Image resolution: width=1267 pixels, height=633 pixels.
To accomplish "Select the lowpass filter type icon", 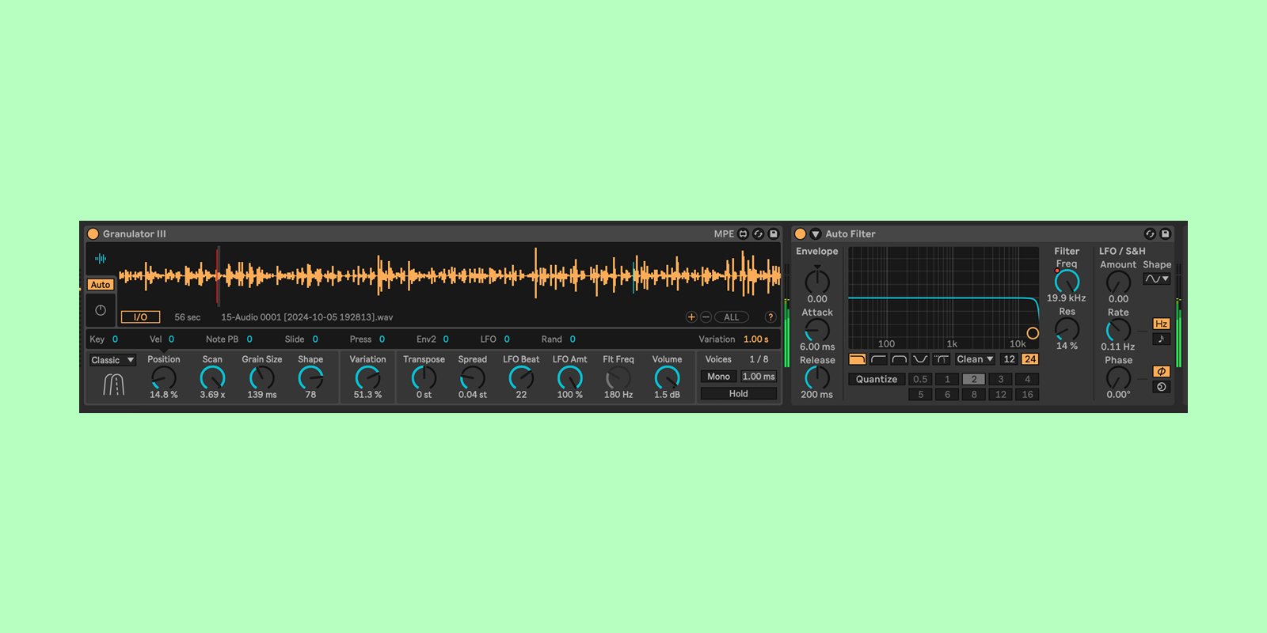I will pos(858,359).
